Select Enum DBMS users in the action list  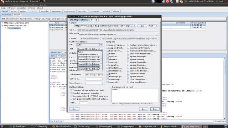pyautogui.click(x=89, y=54)
